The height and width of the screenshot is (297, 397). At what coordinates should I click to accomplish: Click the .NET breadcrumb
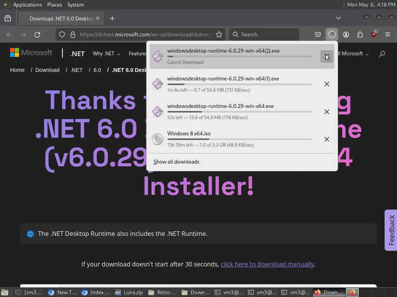pos(76,70)
